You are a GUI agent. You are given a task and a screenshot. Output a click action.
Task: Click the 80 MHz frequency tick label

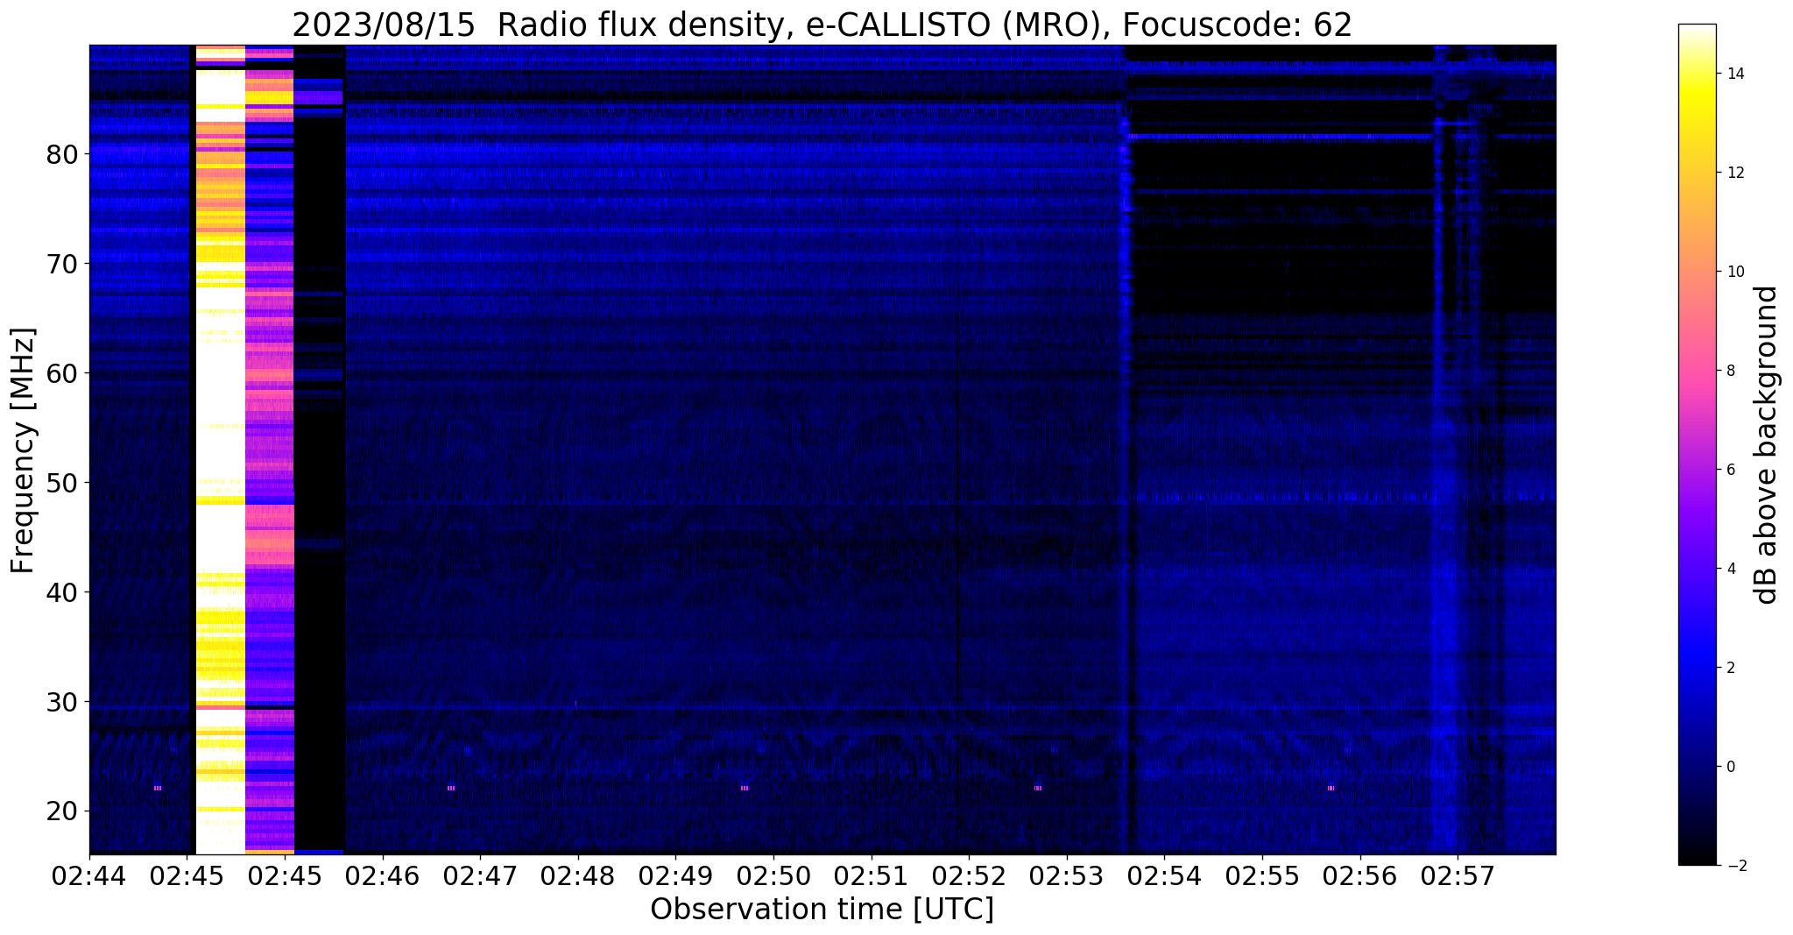(x=62, y=154)
